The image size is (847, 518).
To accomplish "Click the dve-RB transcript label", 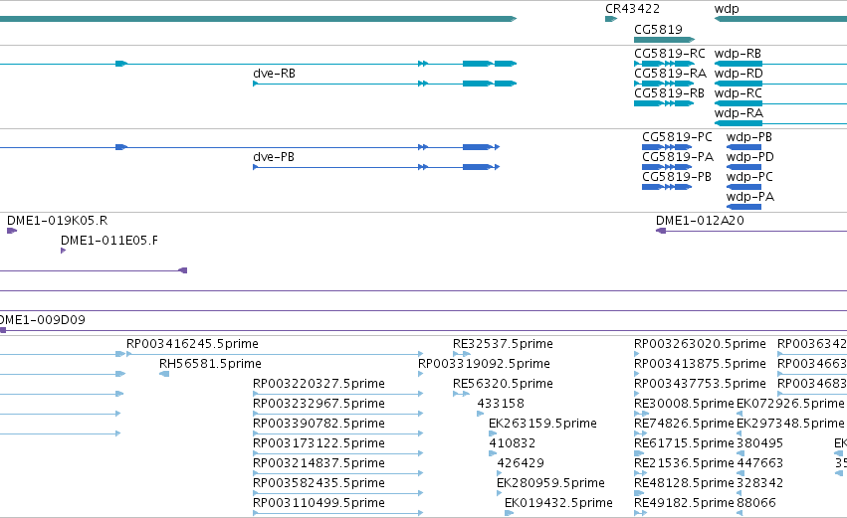I will [274, 74].
